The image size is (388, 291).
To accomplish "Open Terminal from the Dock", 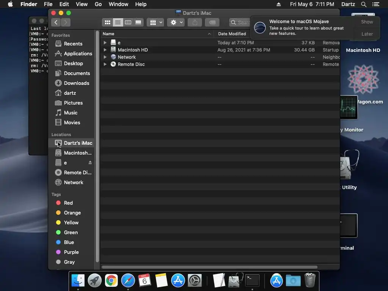I will tap(252, 281).
